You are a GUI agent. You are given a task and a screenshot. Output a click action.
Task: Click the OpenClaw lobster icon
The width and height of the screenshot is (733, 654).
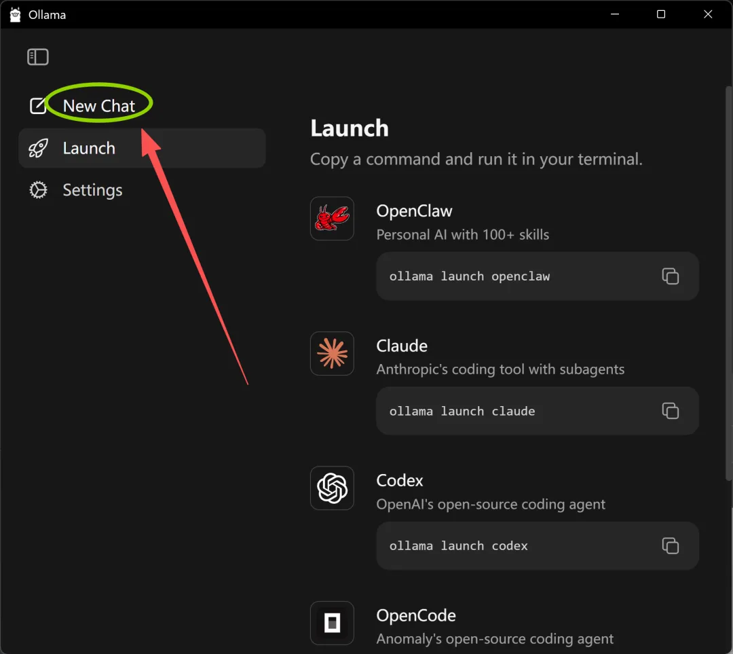(332, 219)
